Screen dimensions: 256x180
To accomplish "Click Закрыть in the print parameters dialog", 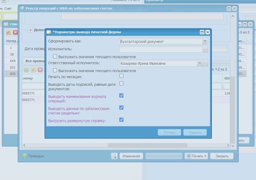I will tap(195, 132).
